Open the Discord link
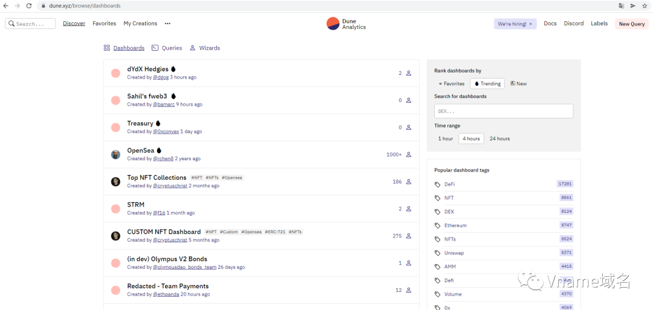 point(574,24)
